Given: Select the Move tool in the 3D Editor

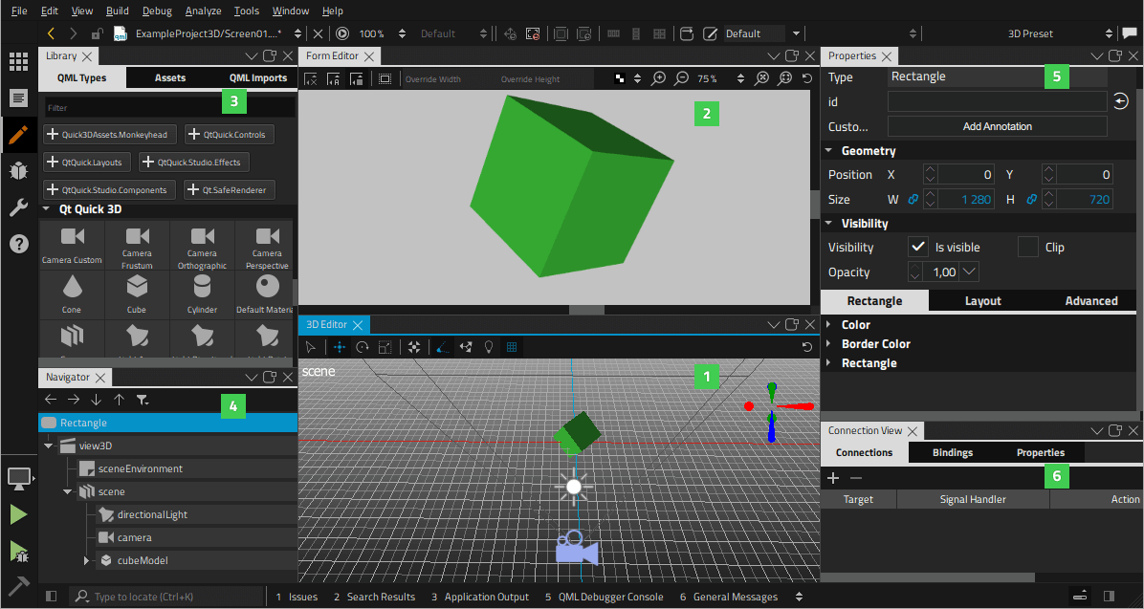Looking at the screenshot, I should [x=340, y=347].
